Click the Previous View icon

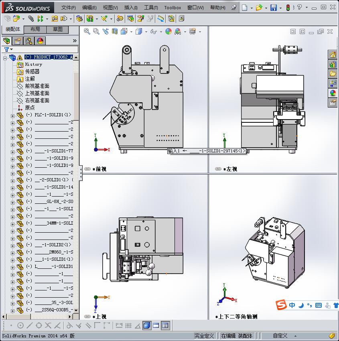click(106, 31)
